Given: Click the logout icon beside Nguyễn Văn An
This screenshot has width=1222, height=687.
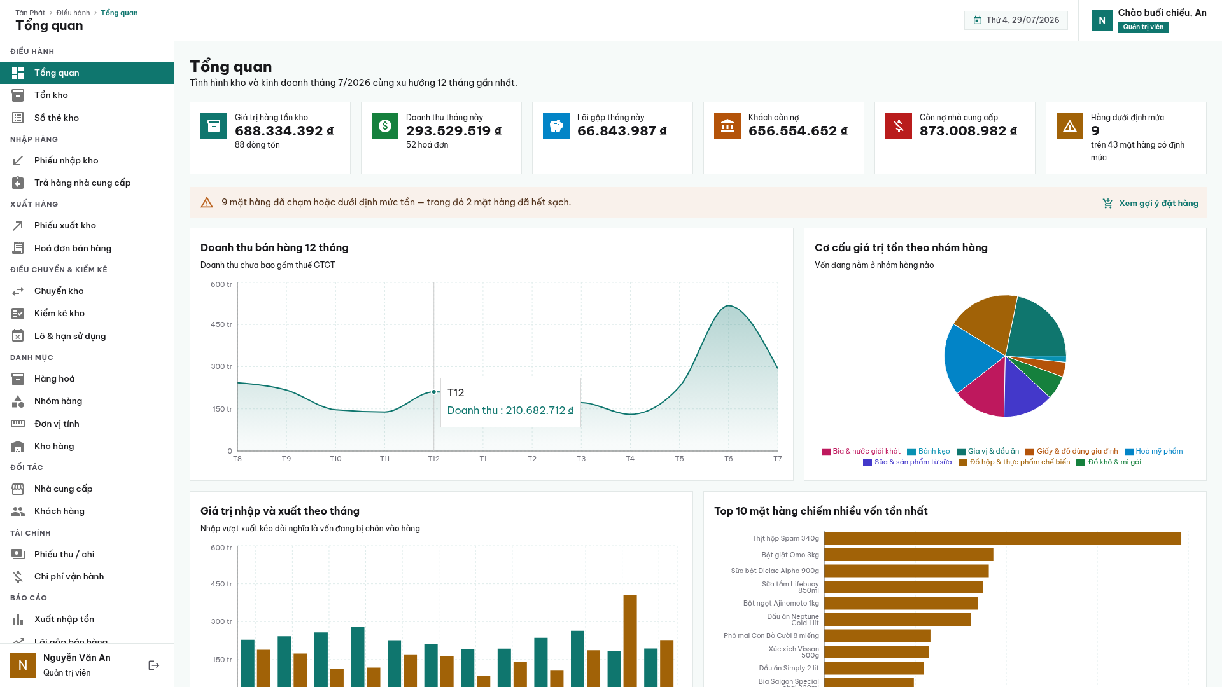Looking at the screenshot, I should [154, 665].
